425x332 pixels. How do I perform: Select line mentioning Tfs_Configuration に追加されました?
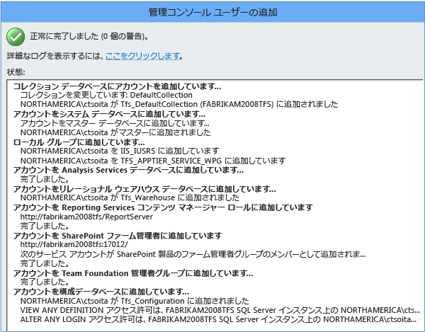pos(135,301)
